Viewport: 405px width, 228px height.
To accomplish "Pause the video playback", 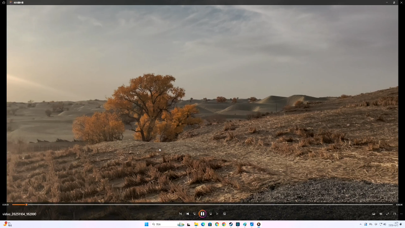I will point(202,214).
